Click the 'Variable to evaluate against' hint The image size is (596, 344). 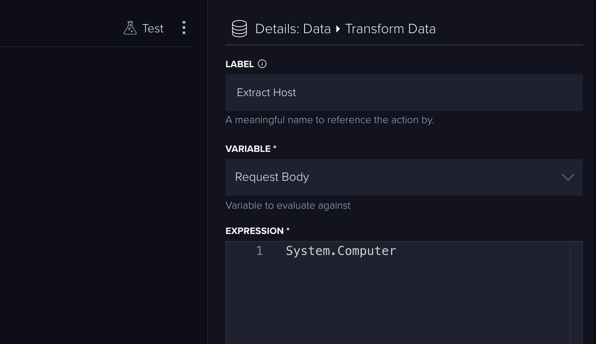[x=288, y=206]
